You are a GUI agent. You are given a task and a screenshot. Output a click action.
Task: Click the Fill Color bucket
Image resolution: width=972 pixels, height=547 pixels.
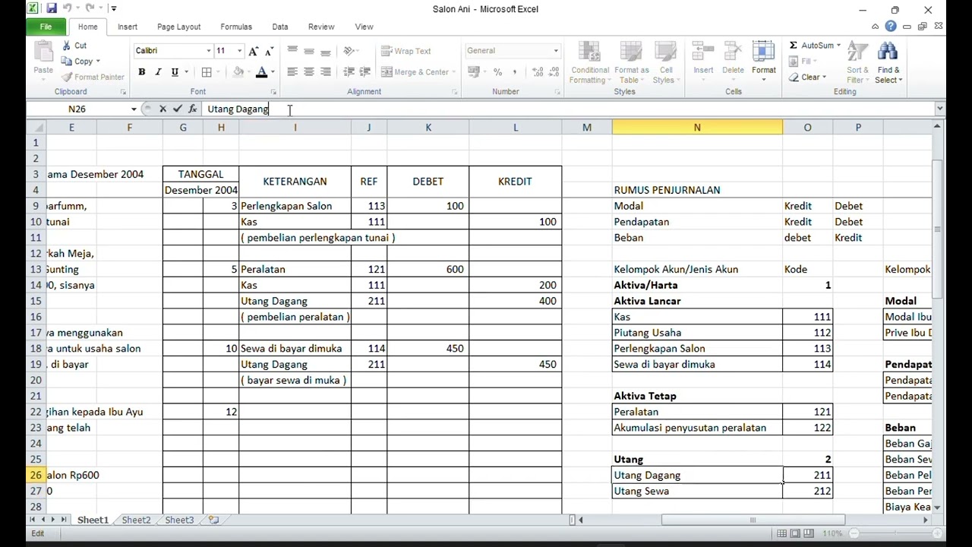click(238, 72)
